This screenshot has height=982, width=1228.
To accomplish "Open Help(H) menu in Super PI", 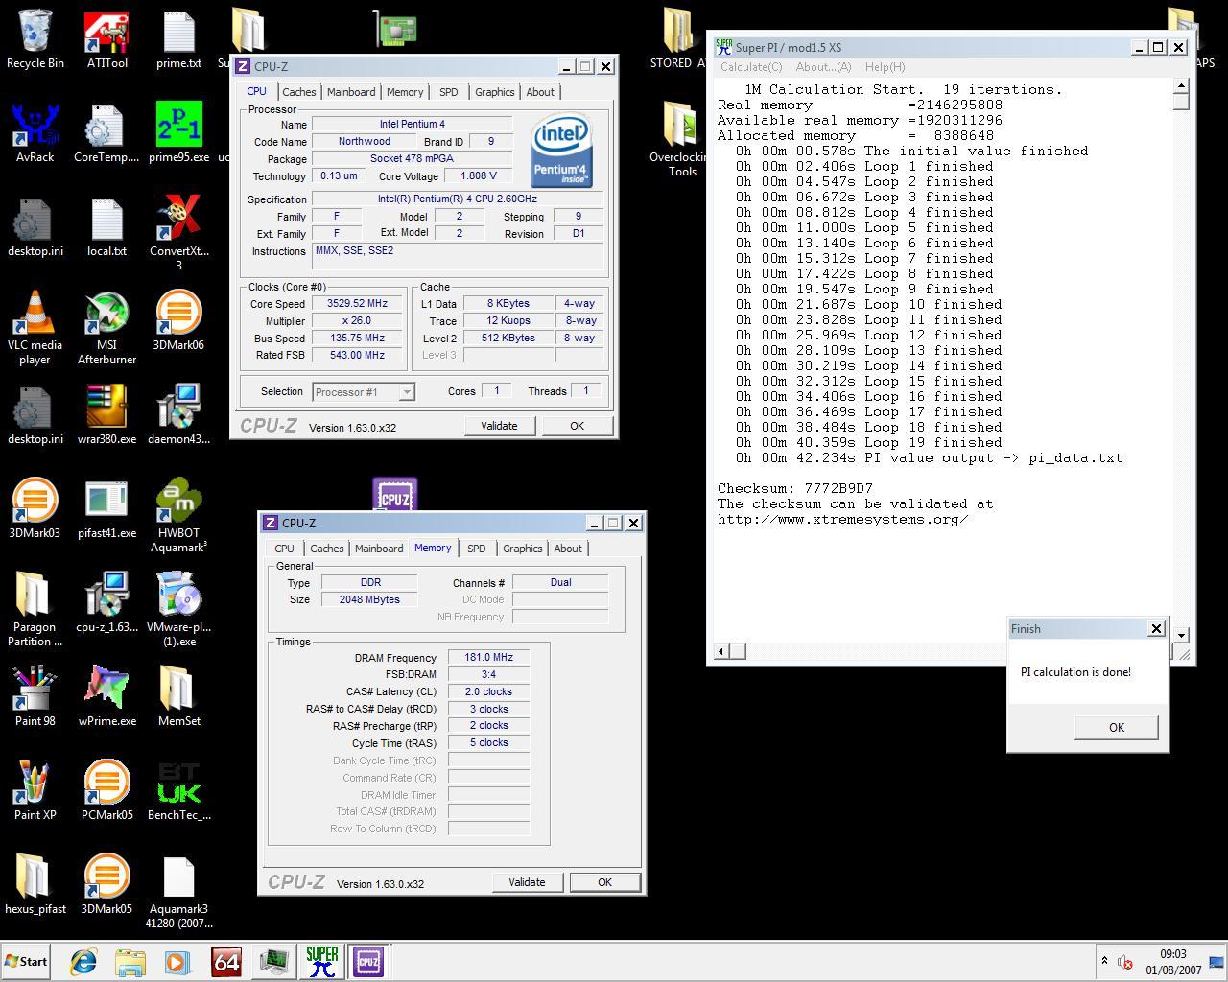I will click(x=885, y=67).
